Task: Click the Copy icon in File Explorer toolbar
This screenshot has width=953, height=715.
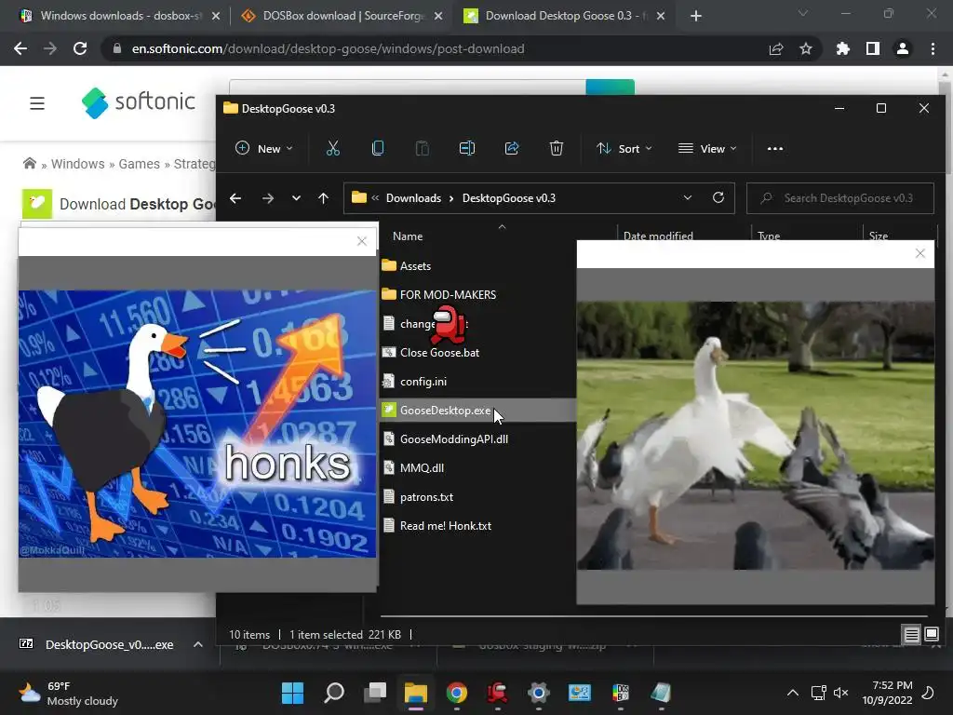Action: 378,148
